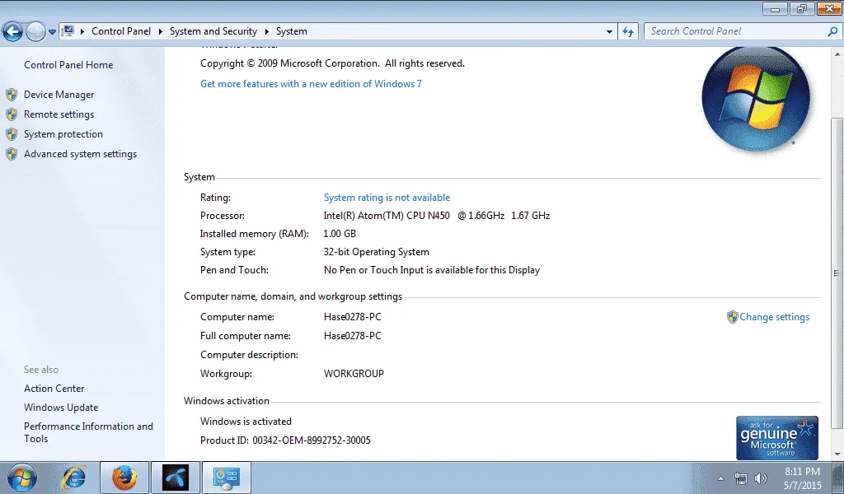This screenshot has height=494, width=844.
Task: Click shield icon beside System protection
Action: (12, 134)
